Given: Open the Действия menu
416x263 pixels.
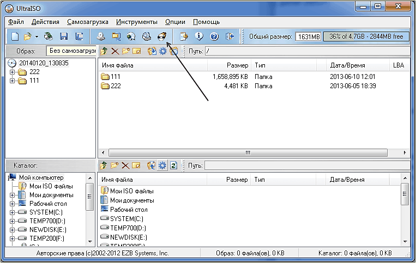Looking at the screenshot, I should (45, 22).
